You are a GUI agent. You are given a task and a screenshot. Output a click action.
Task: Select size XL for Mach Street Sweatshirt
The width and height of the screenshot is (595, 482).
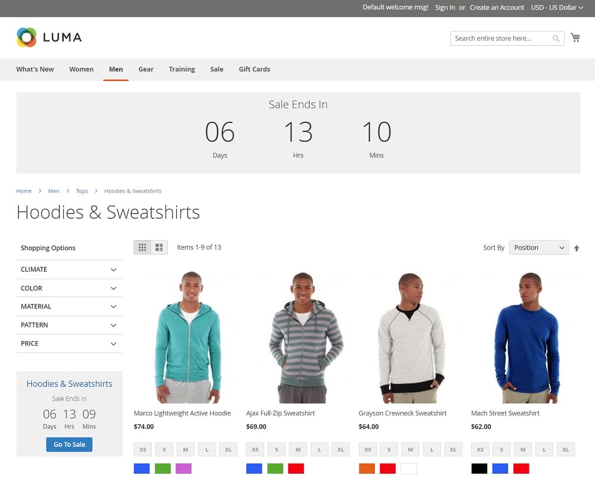coord(565,449)
